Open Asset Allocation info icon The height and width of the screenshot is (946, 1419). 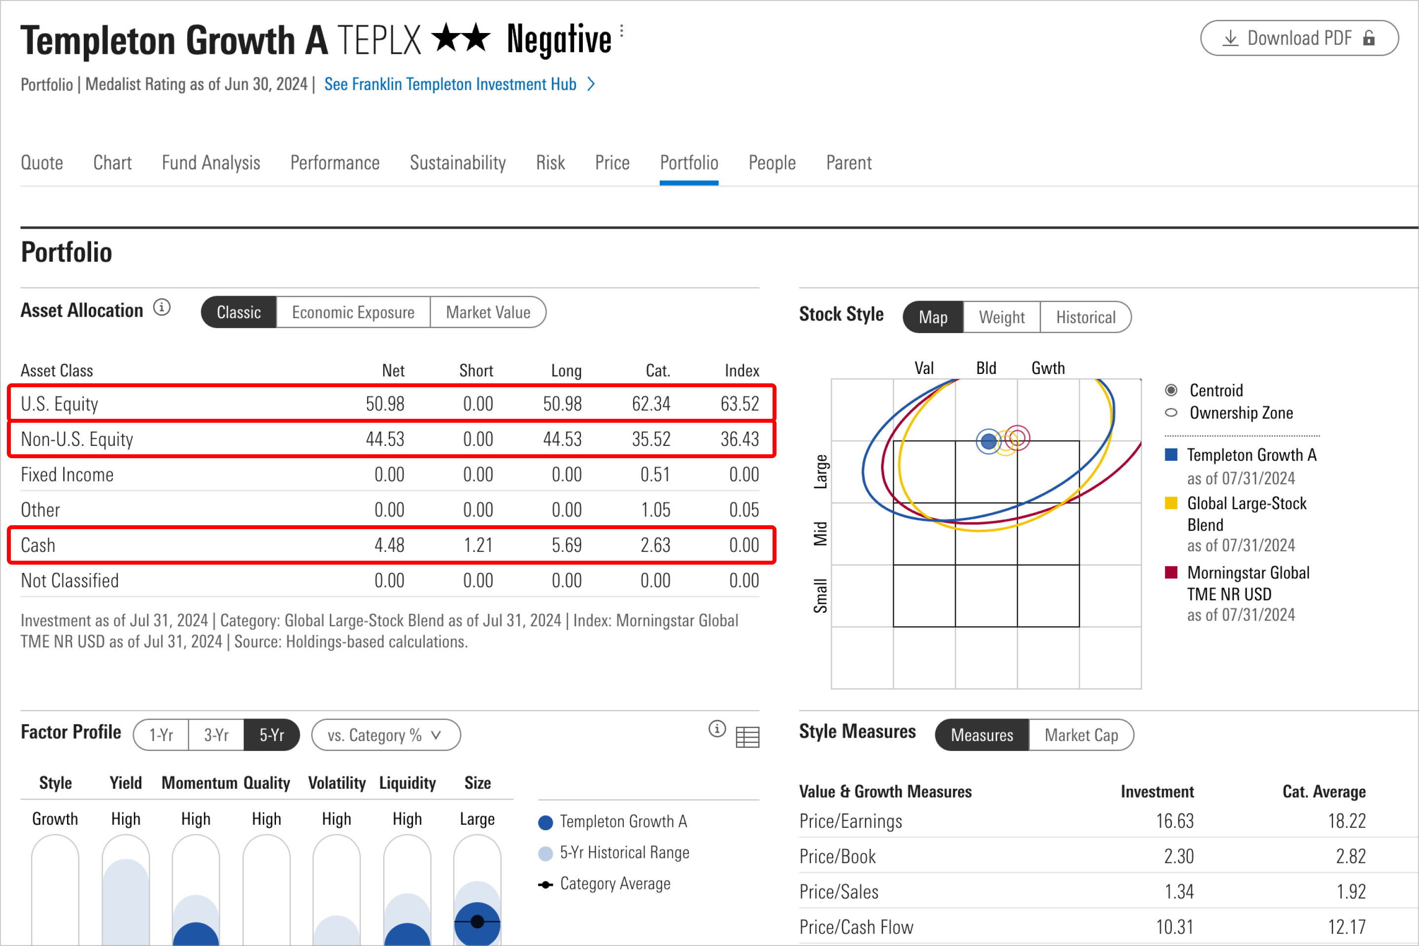pos(162,307)
